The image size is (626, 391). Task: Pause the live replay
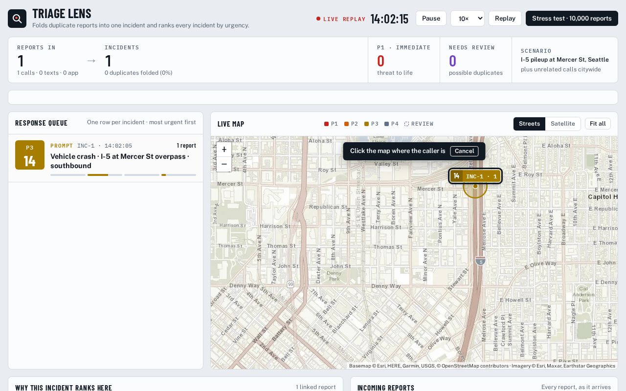point(431,19)
